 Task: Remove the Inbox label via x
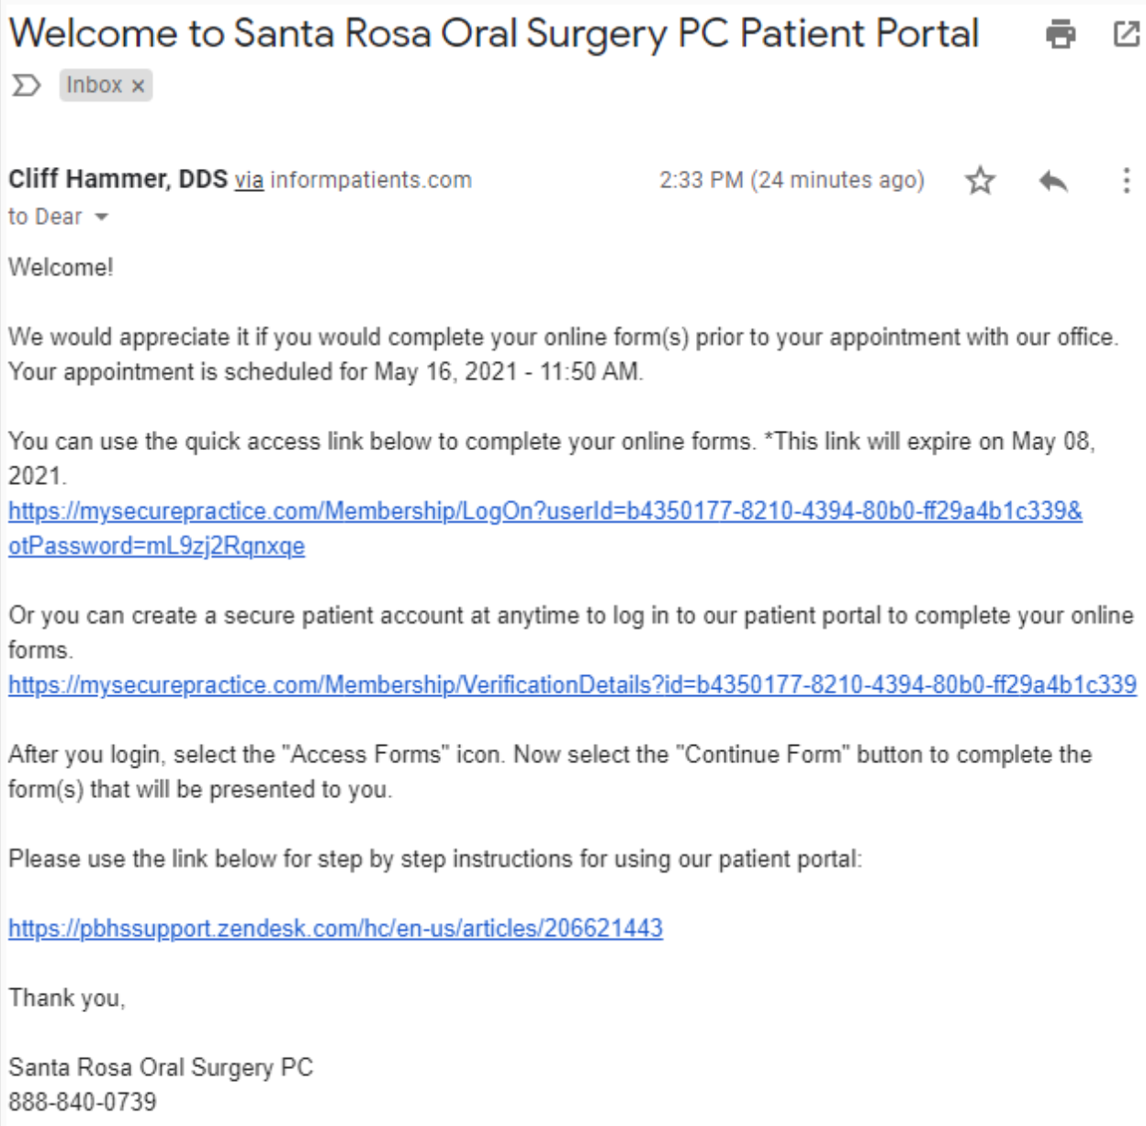pos(138,86)
